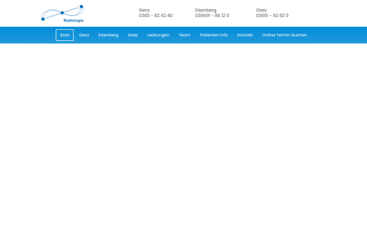The height and width of the screenshot is (229, 367).
Task: Open the Start menu item
Action: [65, 35]
